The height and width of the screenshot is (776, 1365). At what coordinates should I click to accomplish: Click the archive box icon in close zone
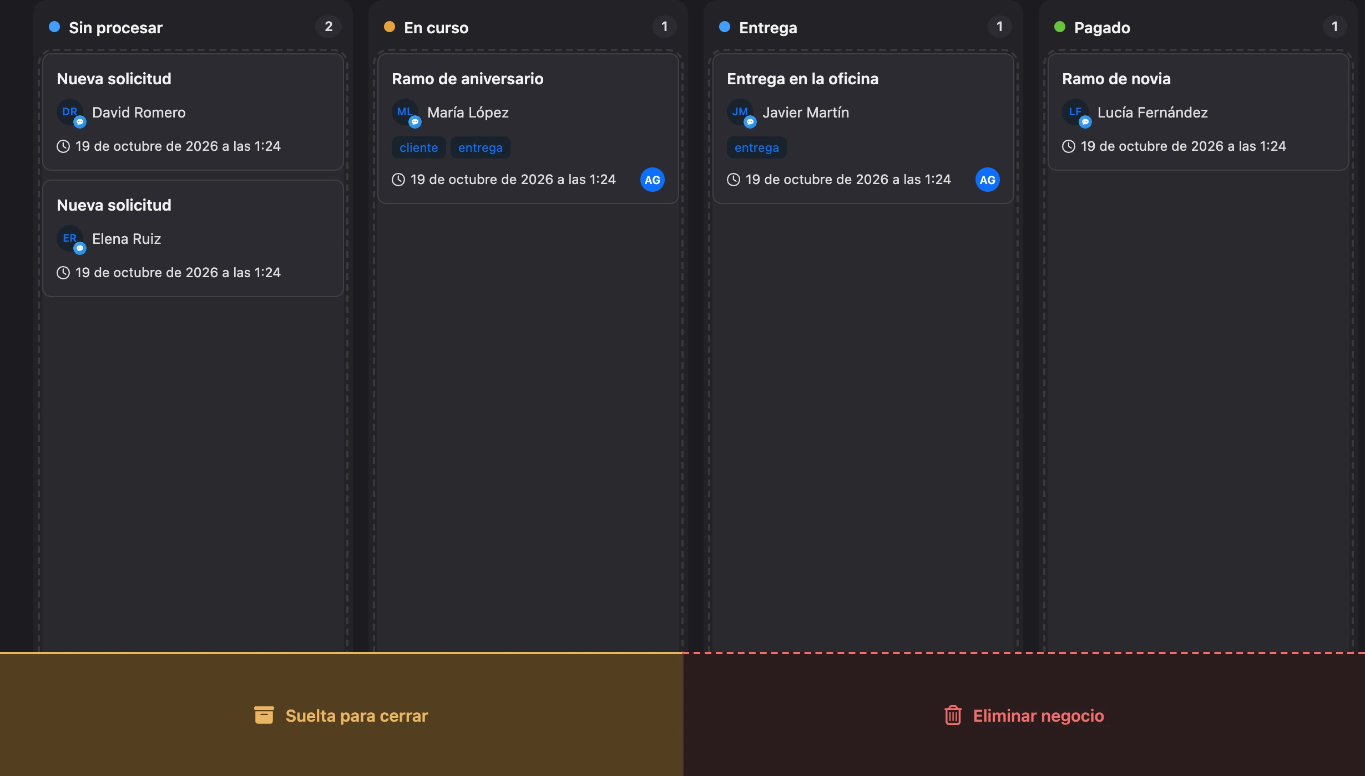click(x=264, y=715)
